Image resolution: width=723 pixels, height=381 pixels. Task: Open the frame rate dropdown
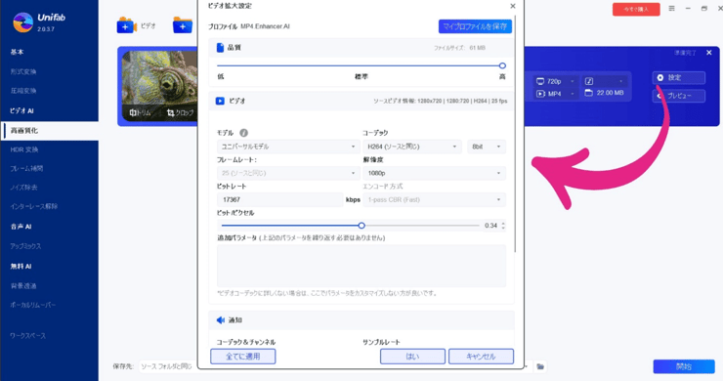point(287,173)
